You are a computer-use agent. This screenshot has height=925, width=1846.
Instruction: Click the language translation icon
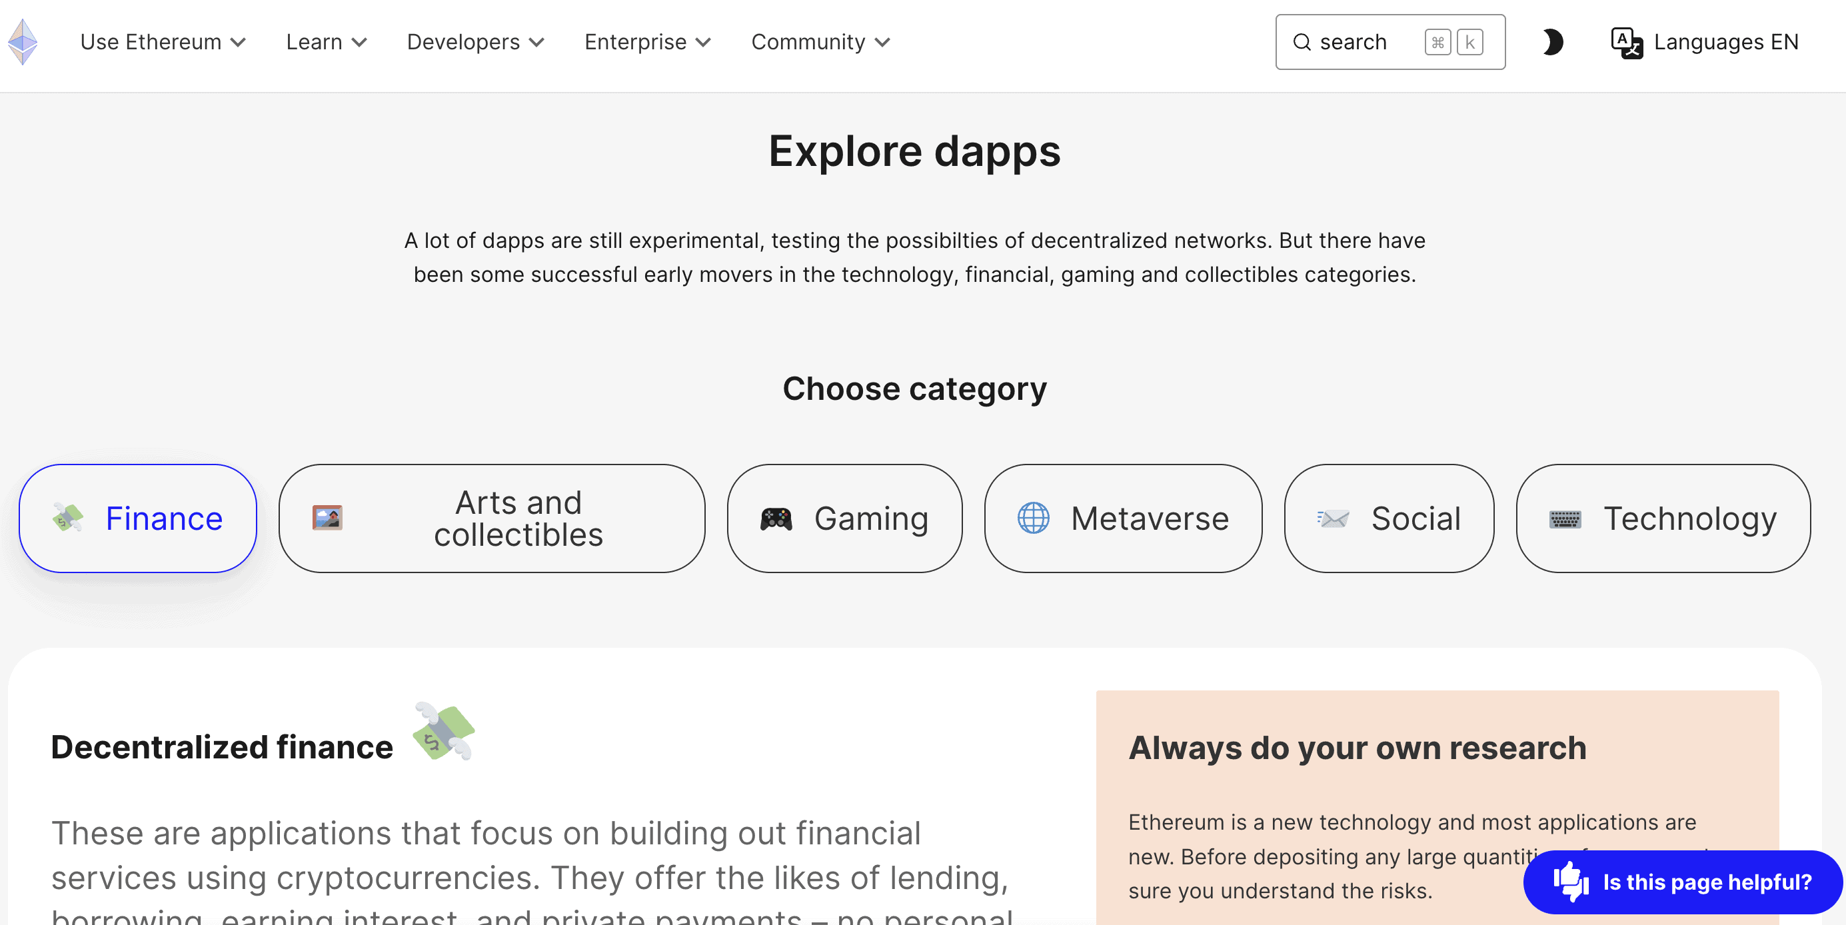(x=1626, y=42)
